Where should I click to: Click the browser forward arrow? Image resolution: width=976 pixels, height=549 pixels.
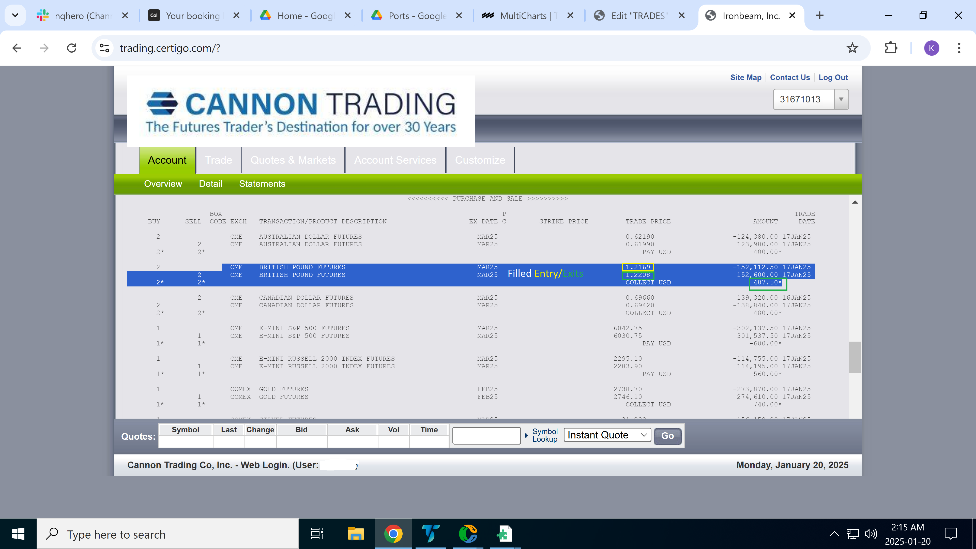pos(44,48)
